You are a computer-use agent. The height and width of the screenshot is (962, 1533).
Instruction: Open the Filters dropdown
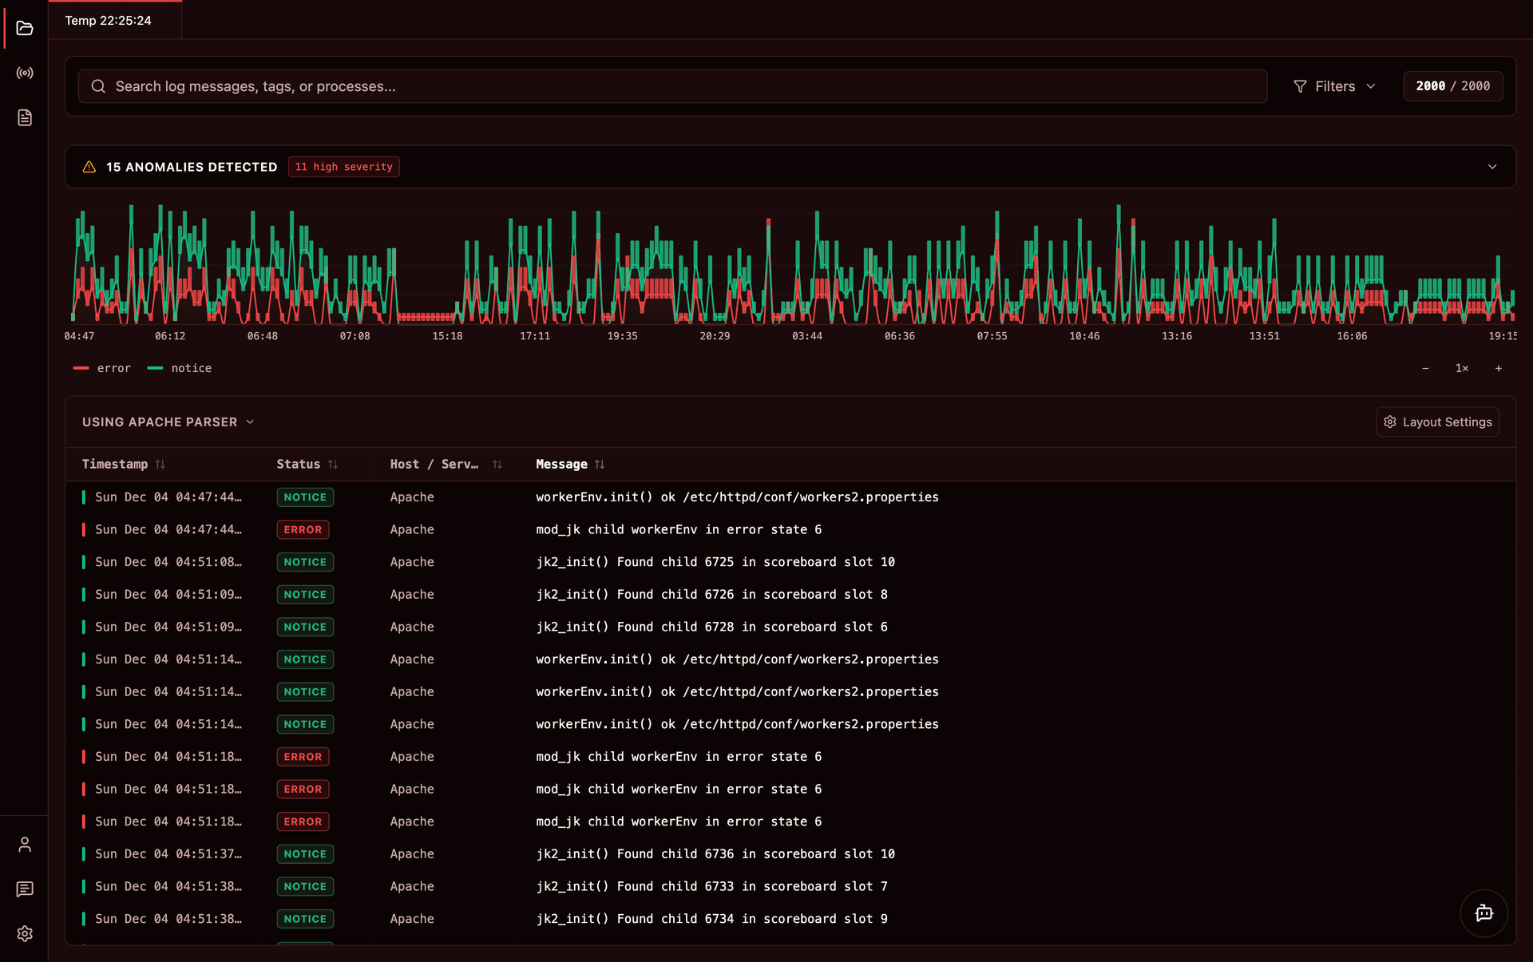click(x=1334, y=86)
